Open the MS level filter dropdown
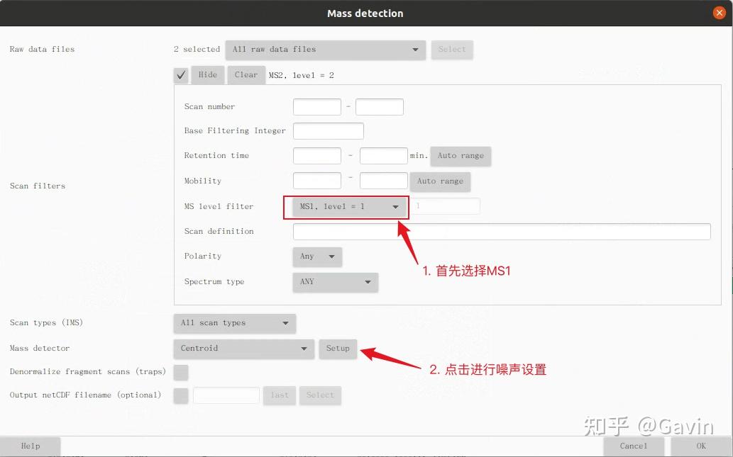Viewport: 733px width, 457px height. coord(346,207)
